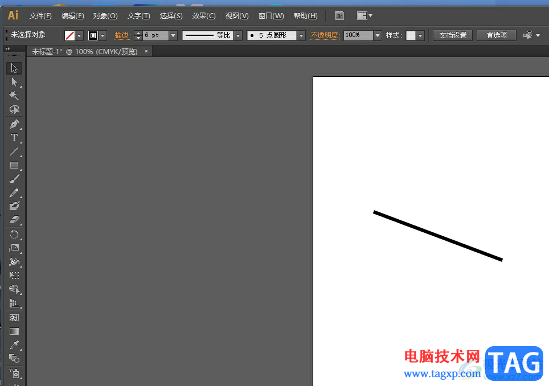
Task: Open the 等比 variable width profile dropdown
Action: (x=239, y=35)
